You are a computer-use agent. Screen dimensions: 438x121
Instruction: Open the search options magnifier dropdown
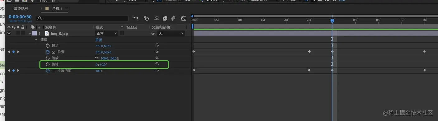[x=40, y=18]
